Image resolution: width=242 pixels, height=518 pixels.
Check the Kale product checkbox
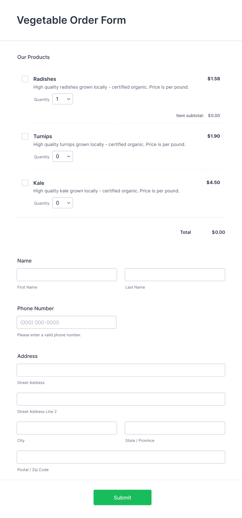pyautogui.click(x=25, y=183)
